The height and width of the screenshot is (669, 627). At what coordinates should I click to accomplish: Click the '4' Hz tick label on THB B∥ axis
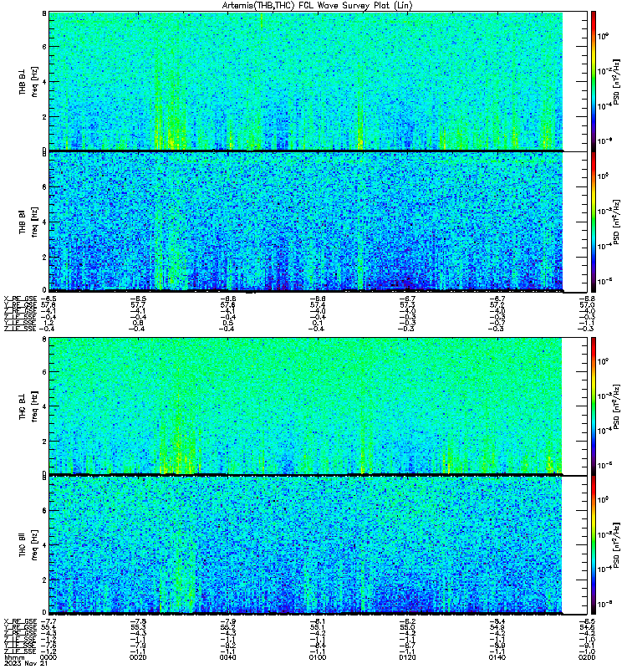[x=44, y=222]
